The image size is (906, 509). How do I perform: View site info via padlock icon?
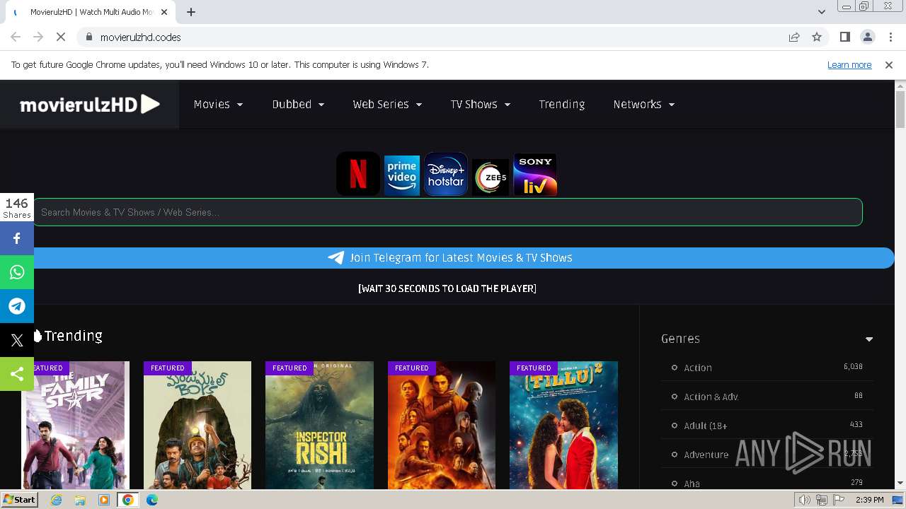[x=88, y=37]
